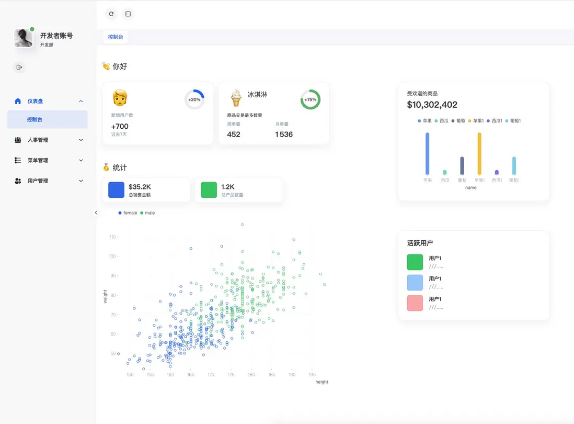Click the 用户管理 people icon

18,181
